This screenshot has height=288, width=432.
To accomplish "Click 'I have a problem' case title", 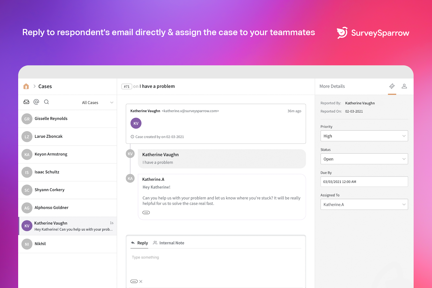I will tap(157, 86).
